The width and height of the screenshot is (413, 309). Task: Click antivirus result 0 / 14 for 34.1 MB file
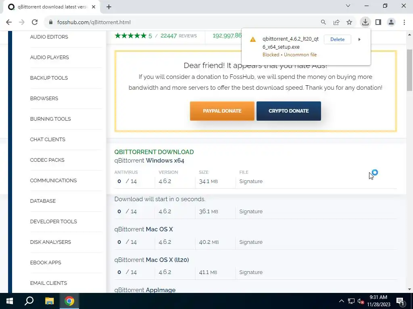127,181
